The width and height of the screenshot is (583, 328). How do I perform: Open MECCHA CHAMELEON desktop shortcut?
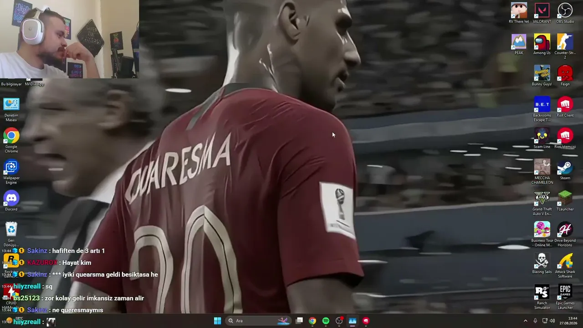[542, 172]
